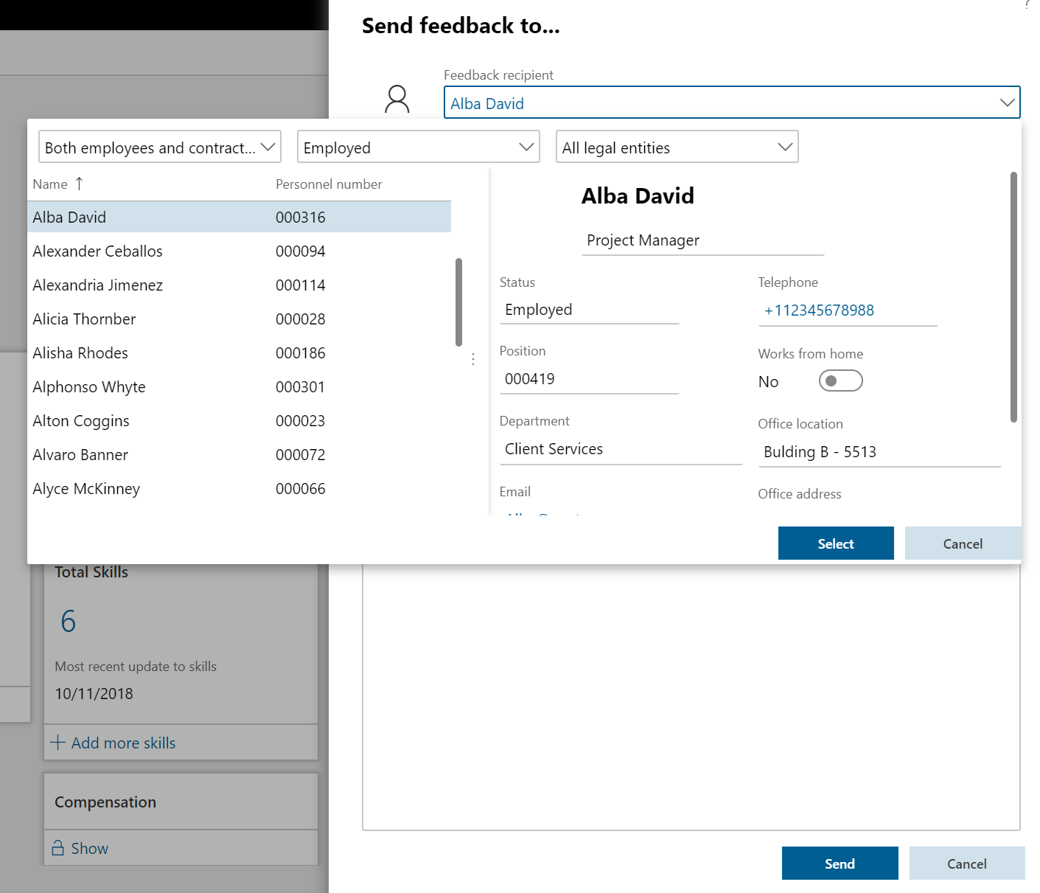The image size is (1040, 893).
Task: Show the Compensation details
Action: [89, 848]
